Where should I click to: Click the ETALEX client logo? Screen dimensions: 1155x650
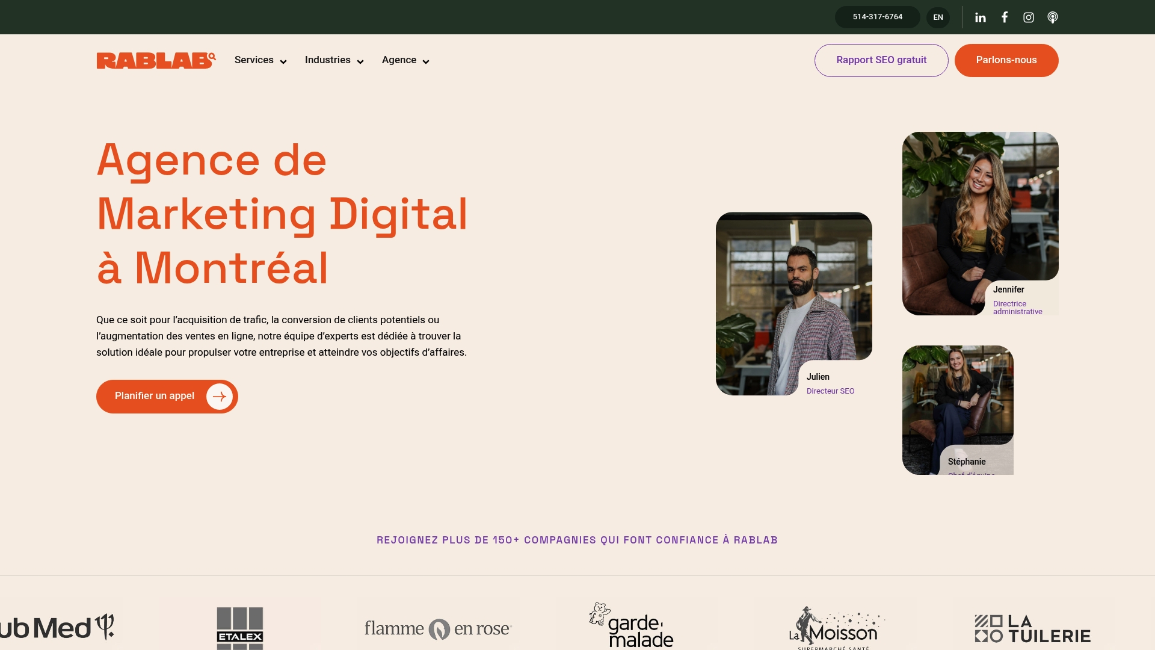(240, 628)
